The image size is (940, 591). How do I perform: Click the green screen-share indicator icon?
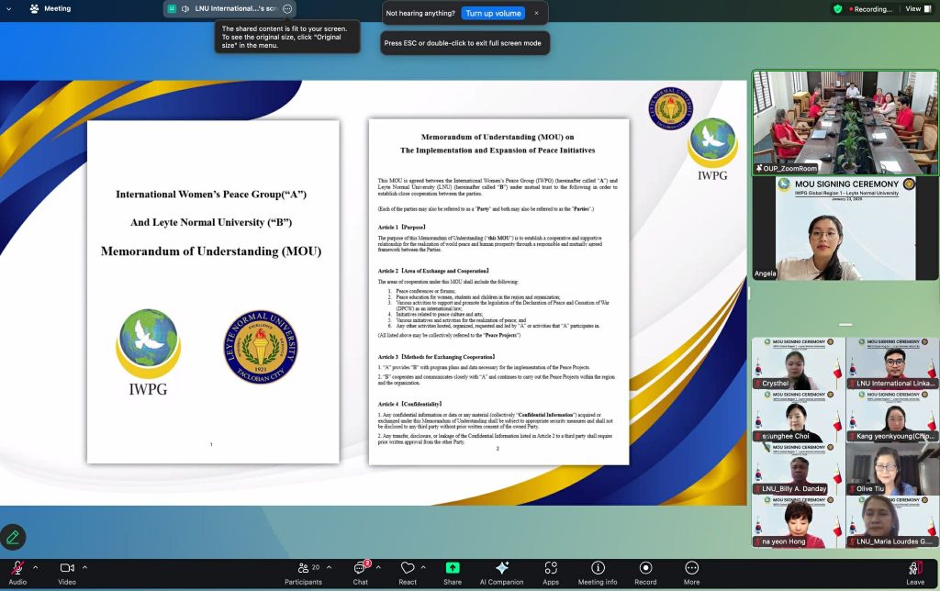click(x=172, y=9)
